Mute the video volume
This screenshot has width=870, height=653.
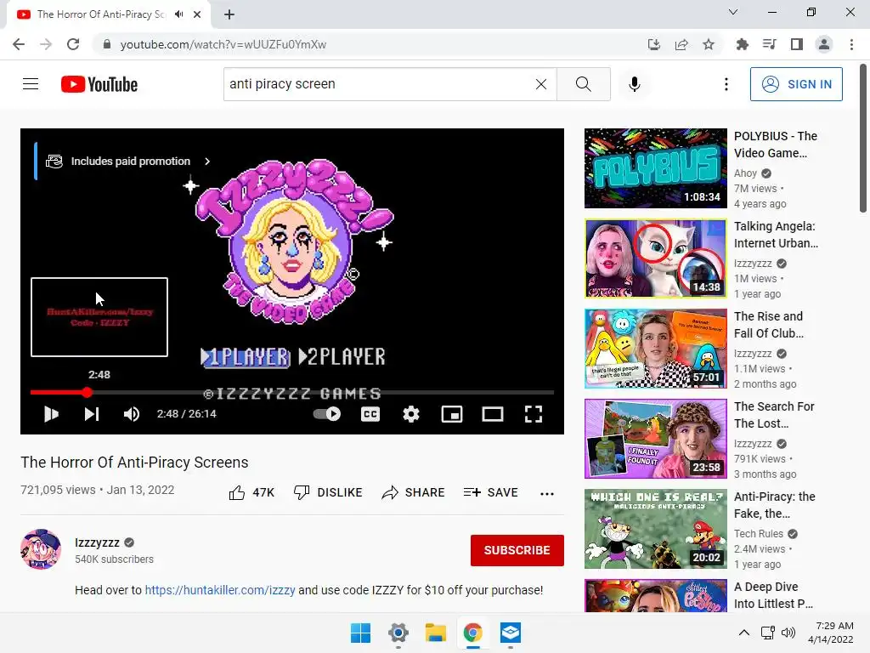pos(132,414)
